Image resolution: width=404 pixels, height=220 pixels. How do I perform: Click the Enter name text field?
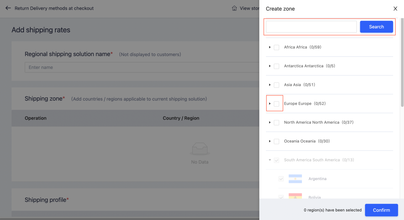(x=142, y=68)
